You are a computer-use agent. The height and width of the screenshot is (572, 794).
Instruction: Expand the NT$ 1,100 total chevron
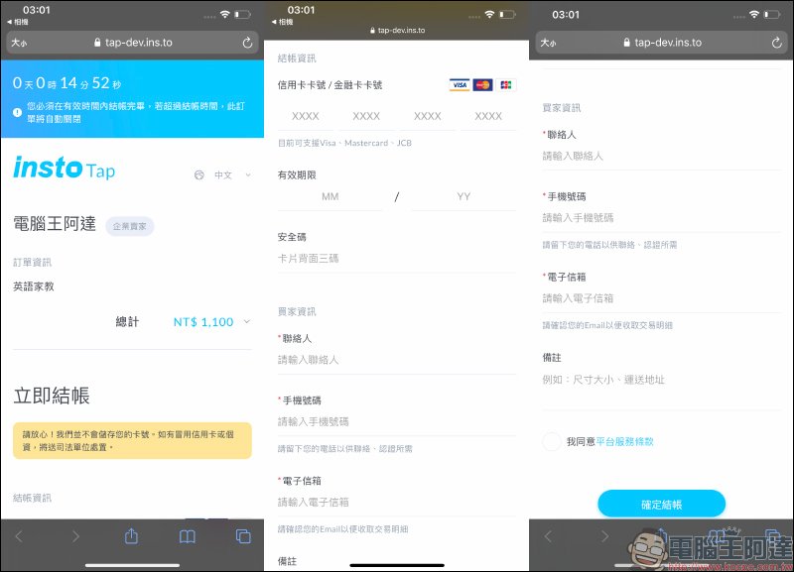246,321
